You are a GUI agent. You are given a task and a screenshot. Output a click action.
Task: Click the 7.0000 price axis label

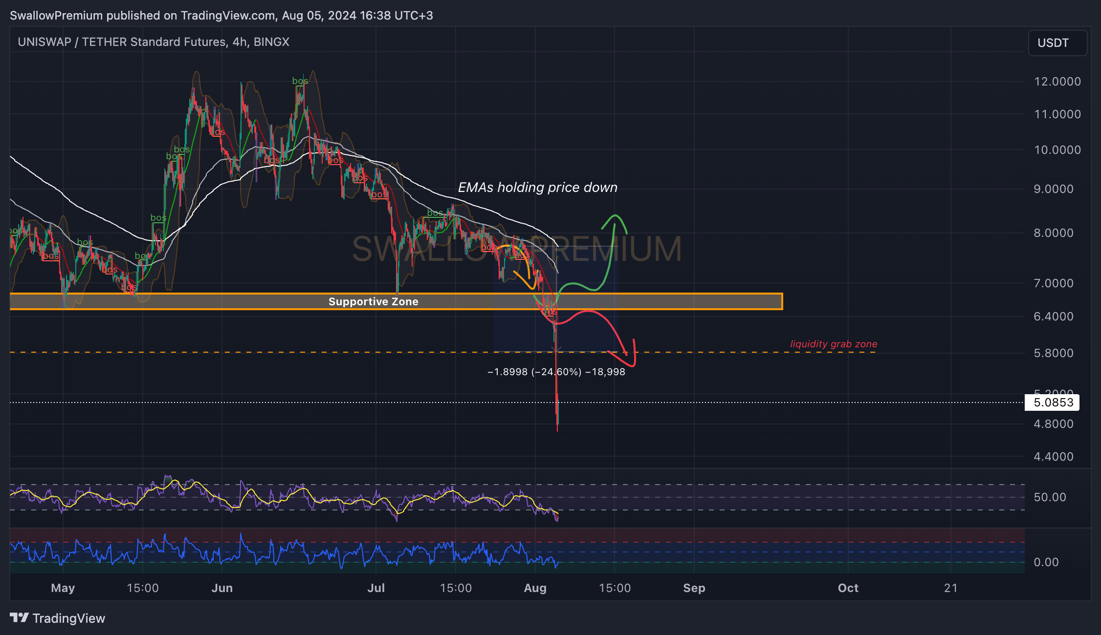click(1054, 283)
